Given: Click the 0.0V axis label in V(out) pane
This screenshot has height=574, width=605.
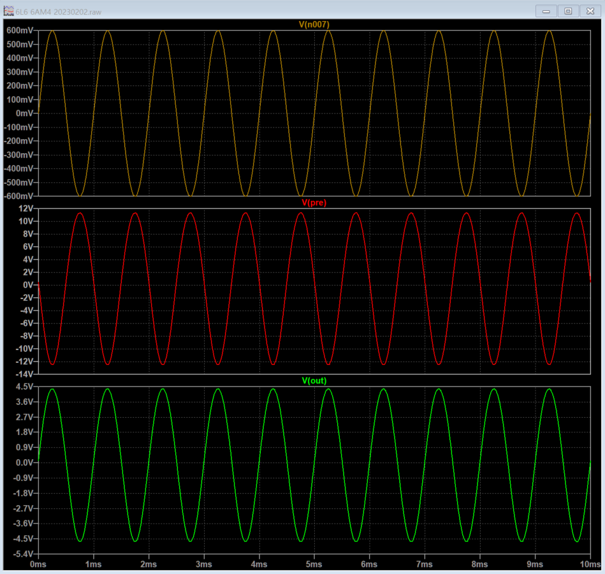Looking at the screenshot, I should [x=25, y=463].
